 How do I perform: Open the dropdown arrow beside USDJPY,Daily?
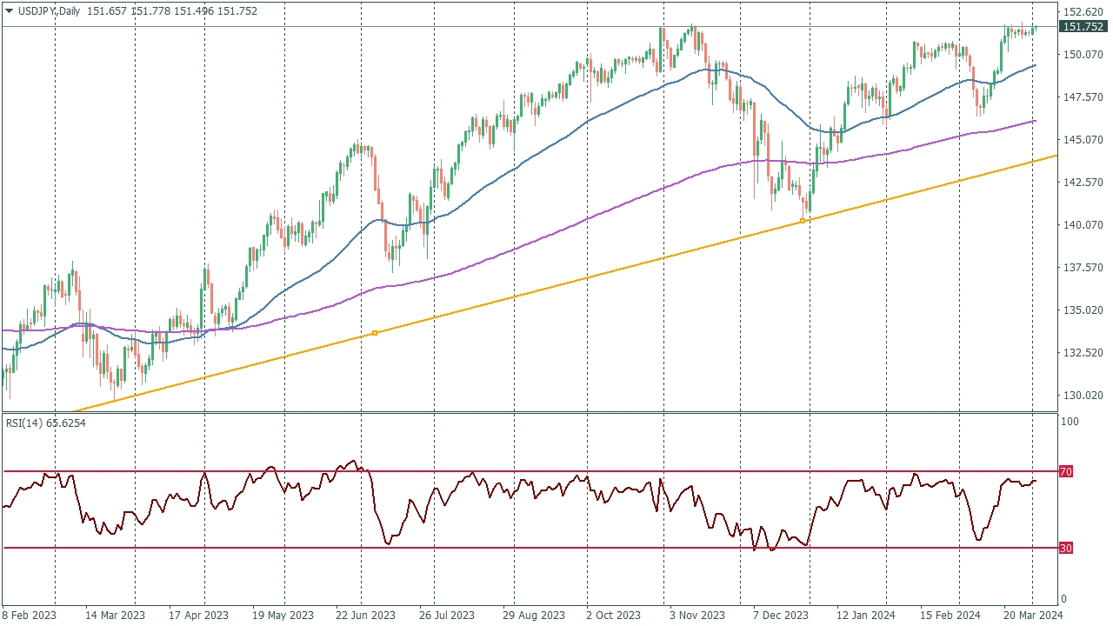tap(10, 11)
